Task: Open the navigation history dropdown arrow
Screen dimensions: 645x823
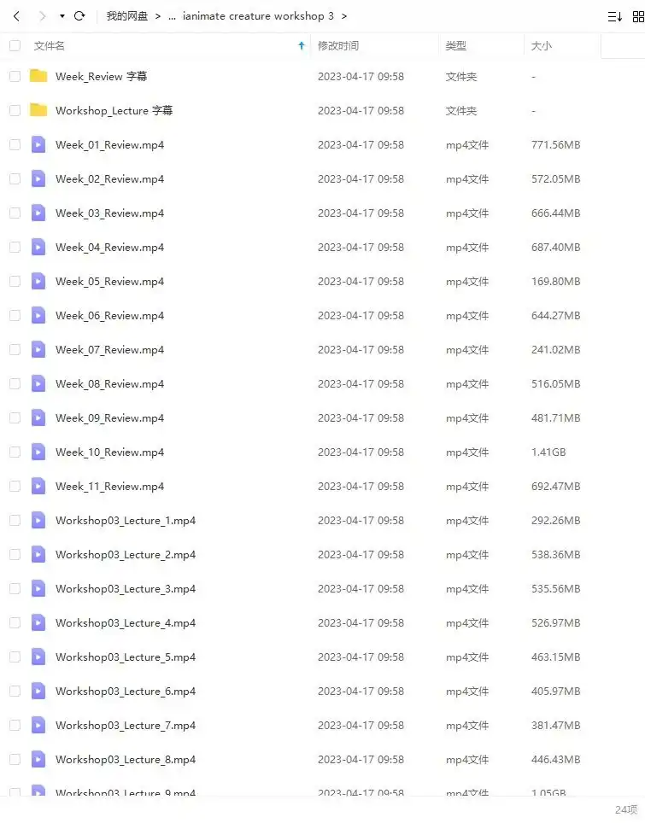Action: pos(62,16)
